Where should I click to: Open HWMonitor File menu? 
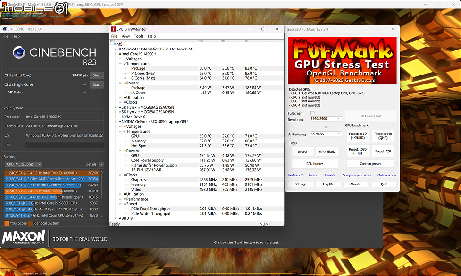coord(114,36)
